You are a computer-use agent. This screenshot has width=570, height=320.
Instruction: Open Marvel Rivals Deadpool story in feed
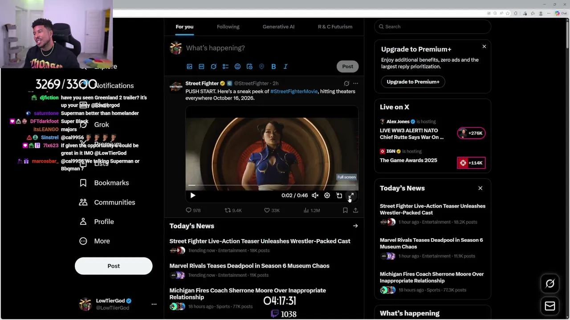click(x=249, y=266)
